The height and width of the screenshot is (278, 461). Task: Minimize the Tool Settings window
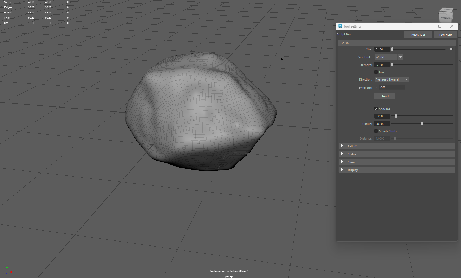428,26
